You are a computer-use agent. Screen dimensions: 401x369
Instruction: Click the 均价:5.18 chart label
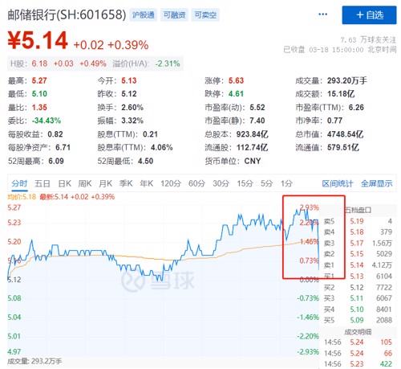tap(22, 197)
